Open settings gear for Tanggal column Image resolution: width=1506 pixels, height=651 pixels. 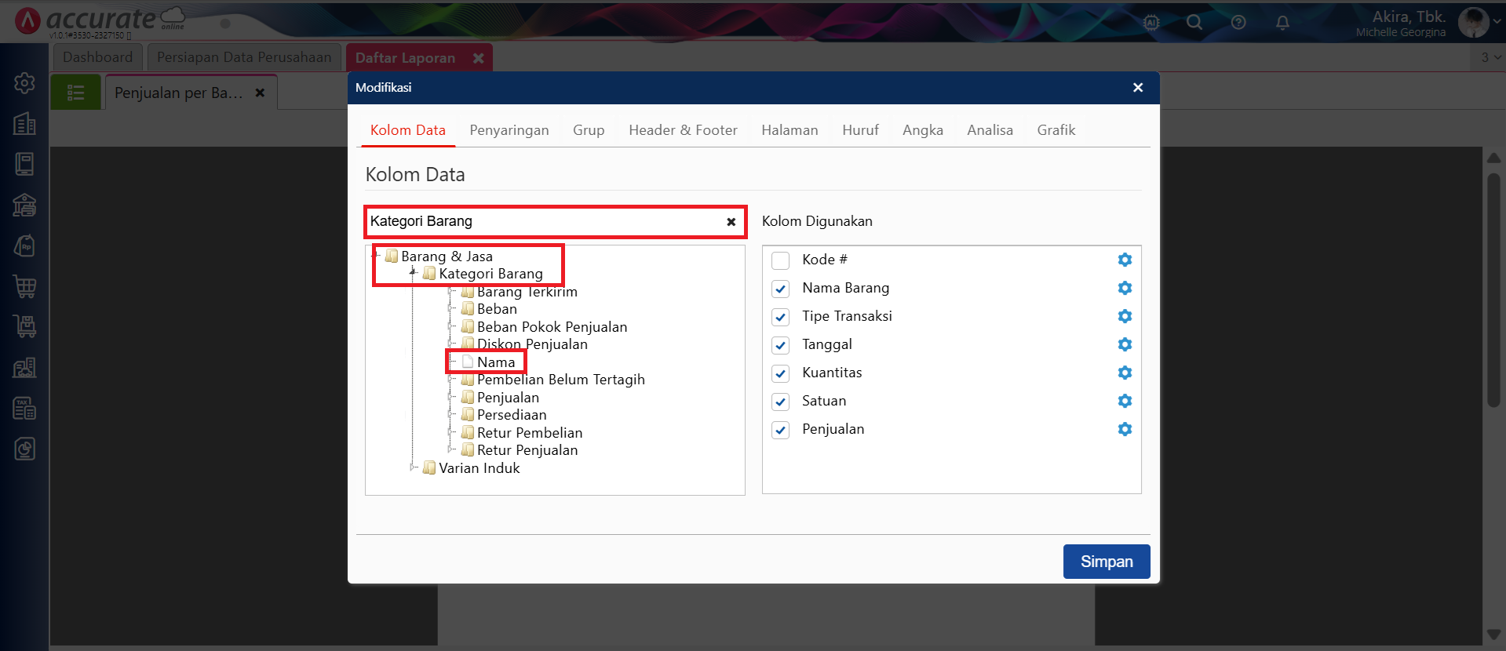(1125, 344)
